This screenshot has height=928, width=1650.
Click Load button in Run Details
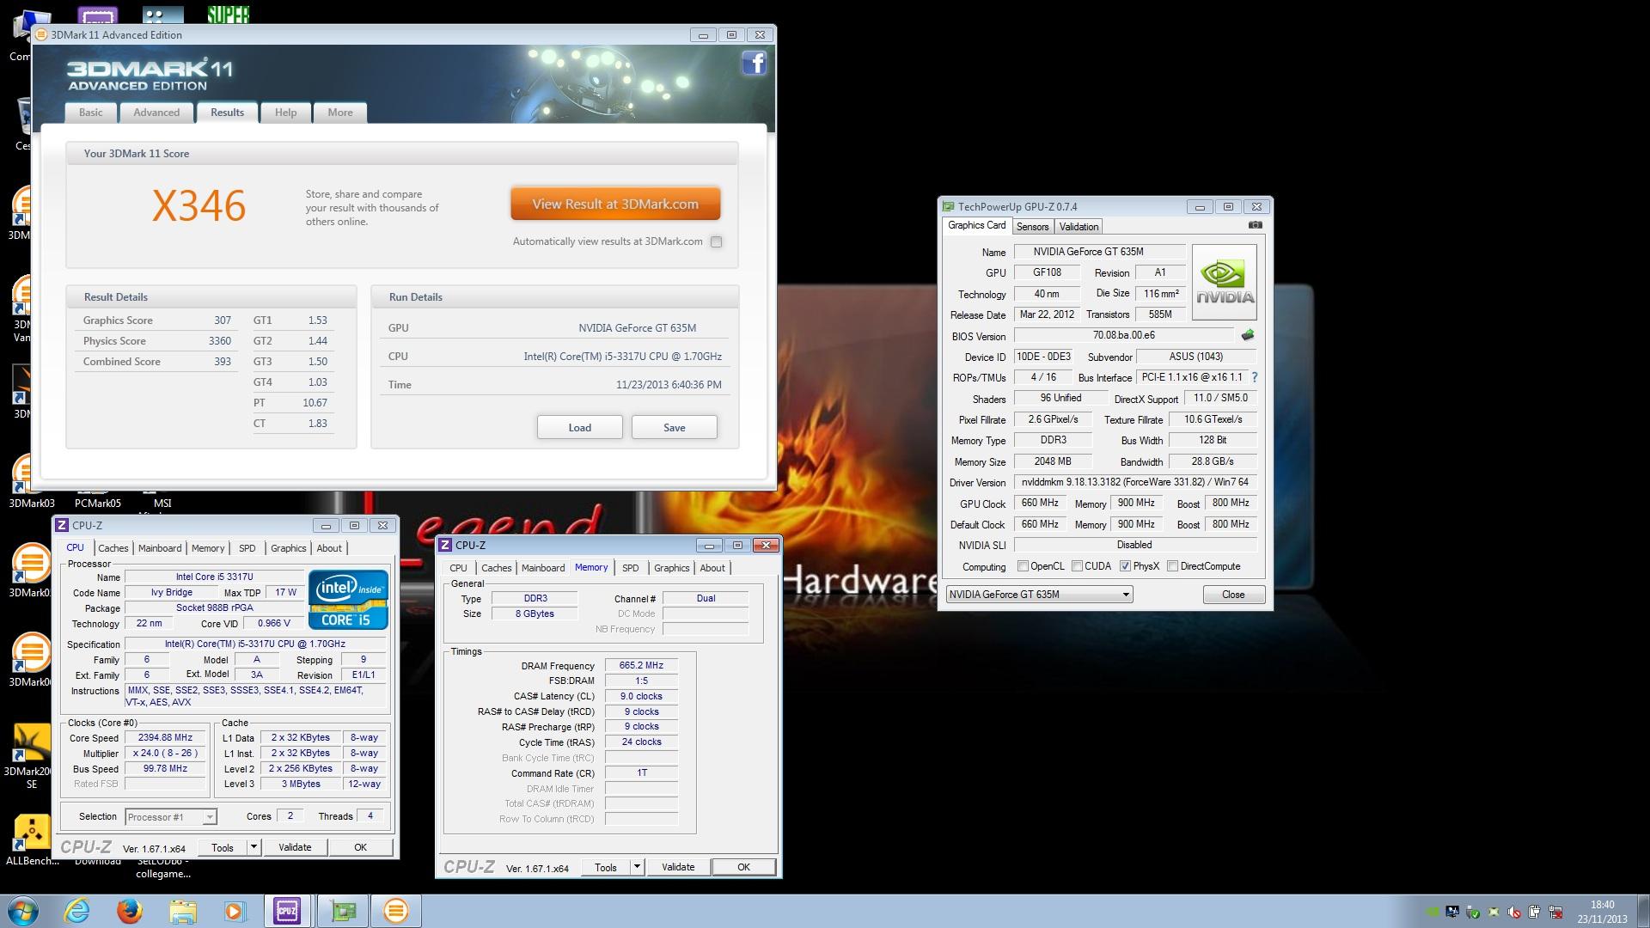tap(579, 427)
